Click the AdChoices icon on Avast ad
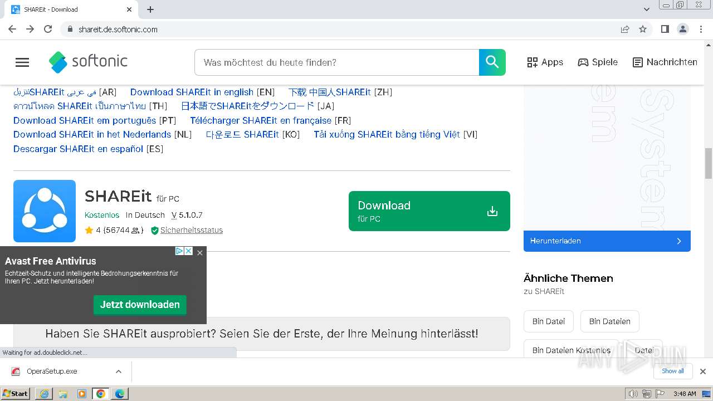 179,251
